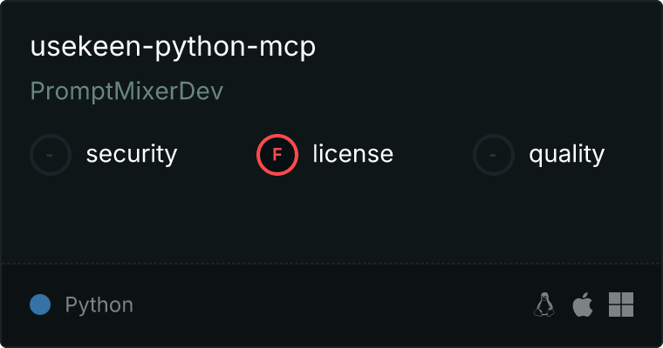Click the red F license grade badge
This screenshot has height=348, width=663.
pyautogui.click(x=277, y=155)
